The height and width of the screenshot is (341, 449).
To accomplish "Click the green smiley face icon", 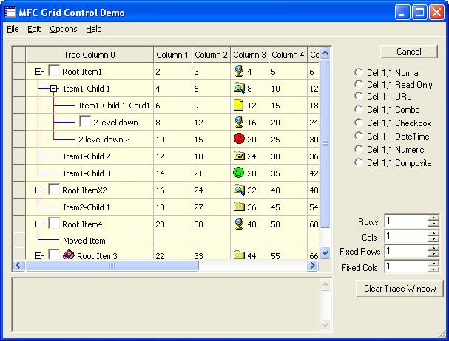I will tap(238, 173).
